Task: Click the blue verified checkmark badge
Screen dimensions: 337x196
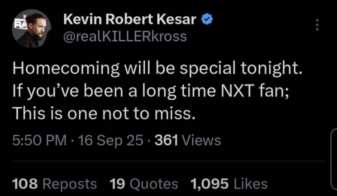Action: pos(207,19)
